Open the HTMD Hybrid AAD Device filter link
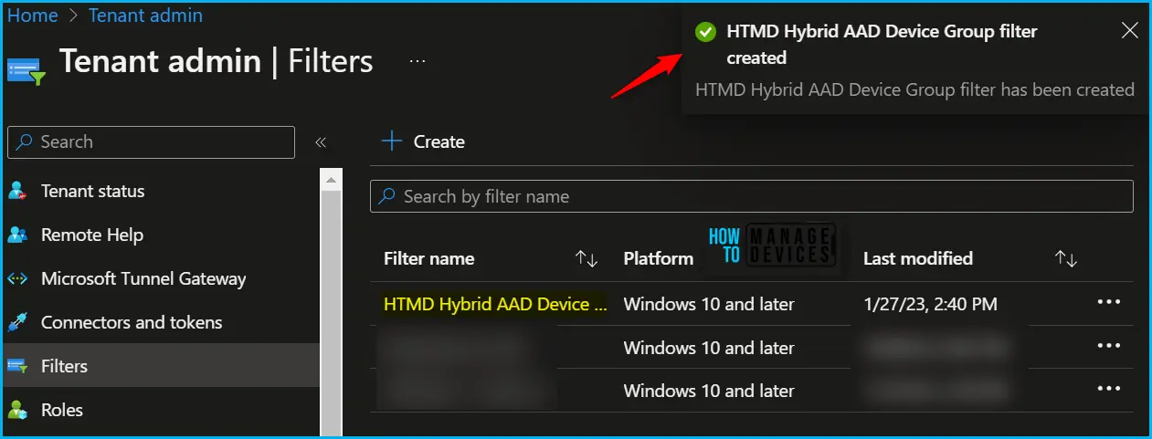 495,305
